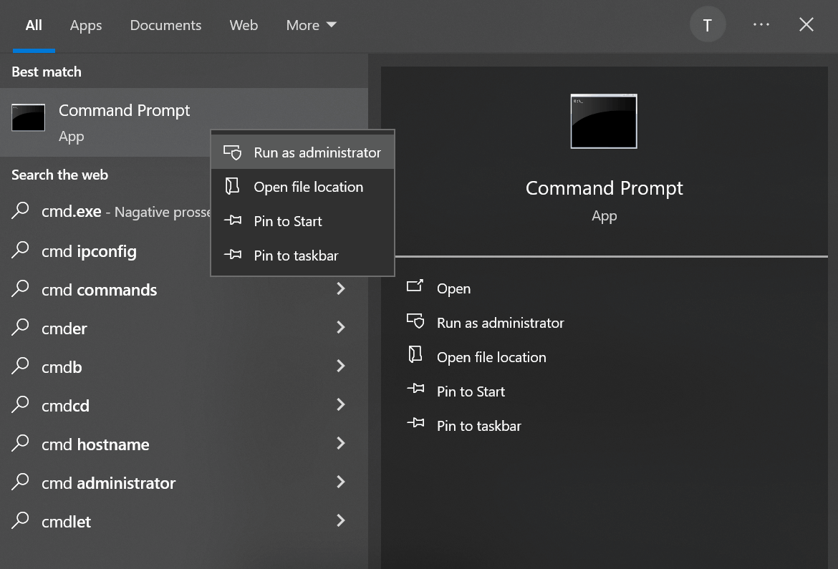Screen dimensions: 838x569
Task: Click the pin icon for Pin to taskbar in context menu
Action: point(233,256)
